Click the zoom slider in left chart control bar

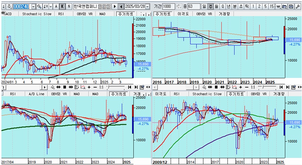(x=116, y=87)
